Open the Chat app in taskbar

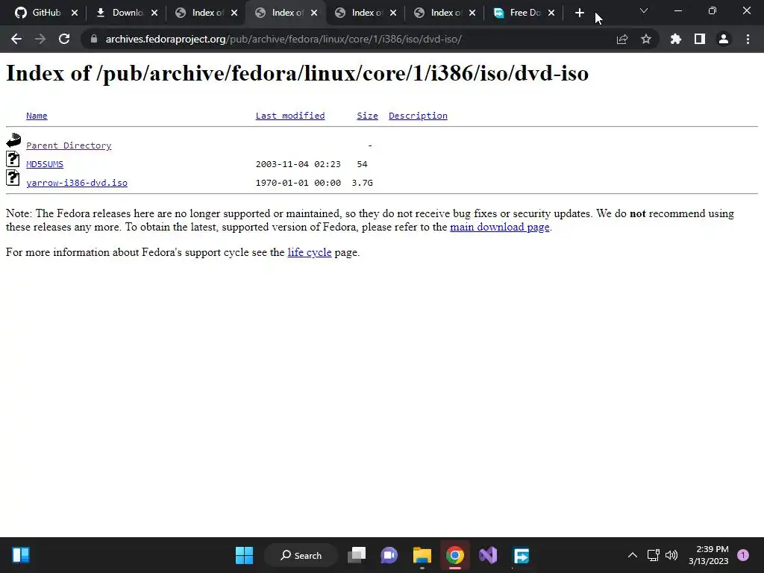pos(389,555)
